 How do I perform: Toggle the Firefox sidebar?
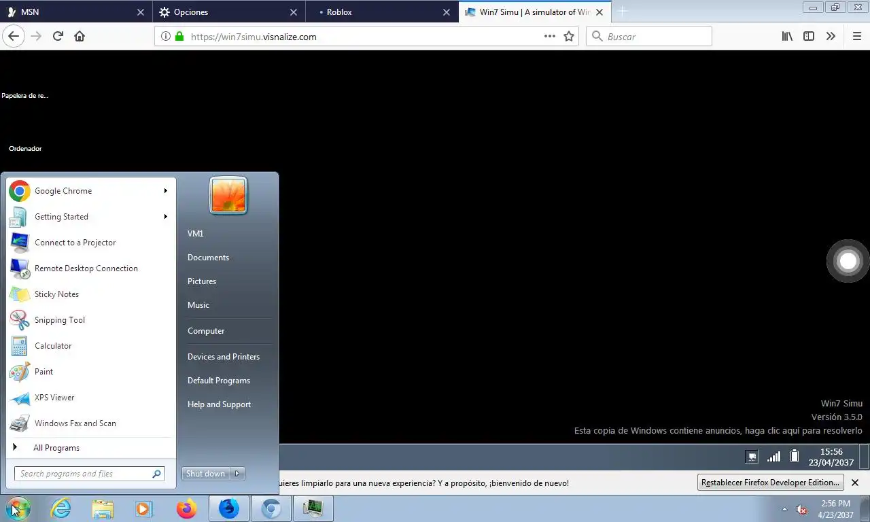[809, 37]
